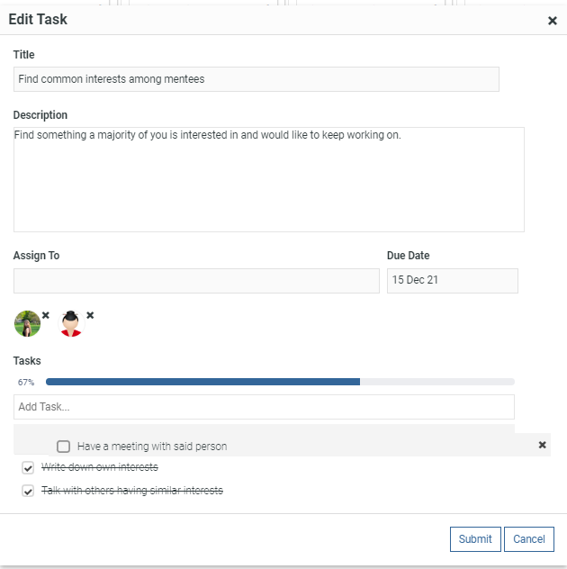Image resolution: width=567 pixels, height=569 pixels.
Task: Click into the Description text area
Action: pyautogui.click(x=269, y=179)
